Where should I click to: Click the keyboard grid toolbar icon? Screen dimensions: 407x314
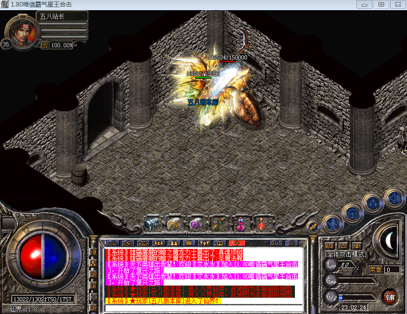tap(189, 243)
